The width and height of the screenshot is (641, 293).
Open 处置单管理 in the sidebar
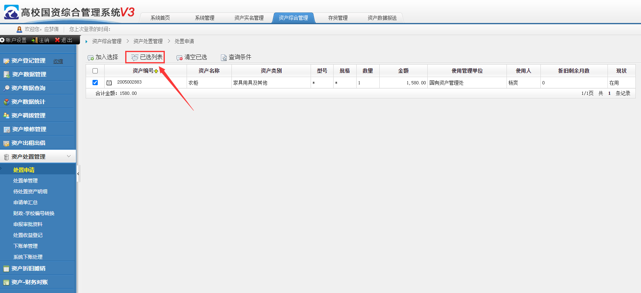tap(25, 181)
